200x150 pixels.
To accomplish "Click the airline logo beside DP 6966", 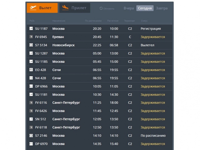I will [x=31, y=86].
